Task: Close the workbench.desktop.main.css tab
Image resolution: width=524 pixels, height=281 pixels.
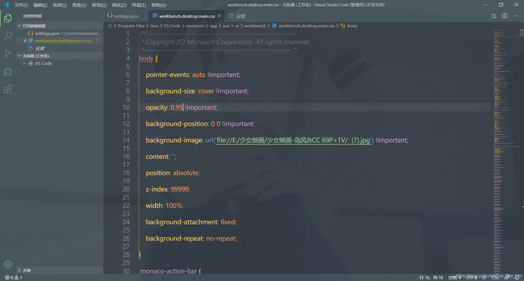Action: coord(219,16)
